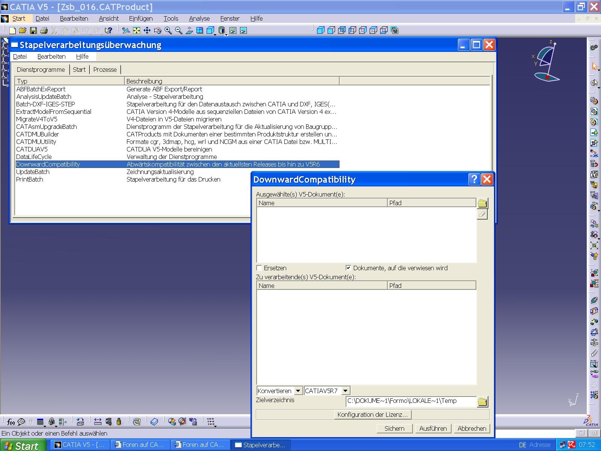Uncheck Dokumente, auf die verwiesen wird
The width and height of the screenshot is (601, 451).
pyautogui.click(x=348, y=268)
